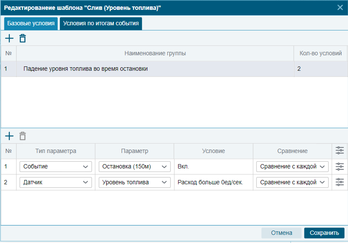Click the Отмена button

281,233
